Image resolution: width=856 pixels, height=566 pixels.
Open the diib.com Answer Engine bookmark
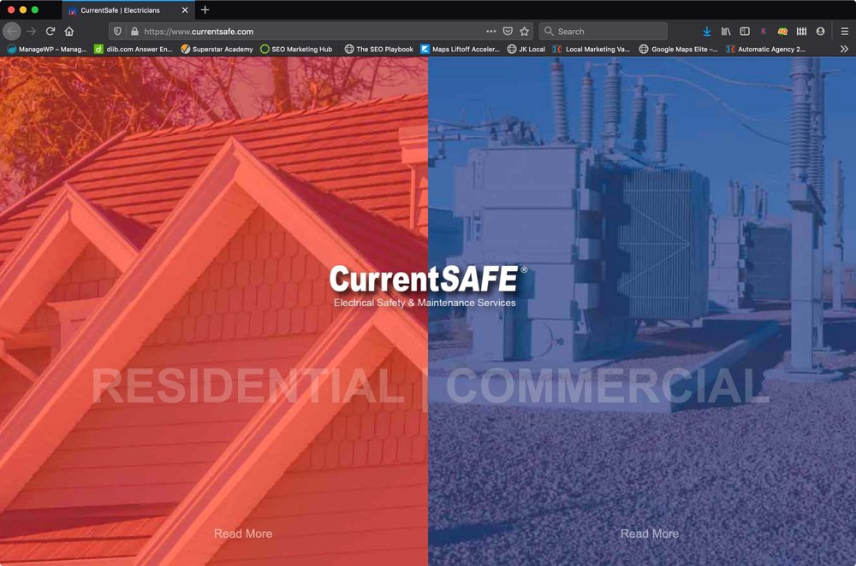[x=134, y=49]
